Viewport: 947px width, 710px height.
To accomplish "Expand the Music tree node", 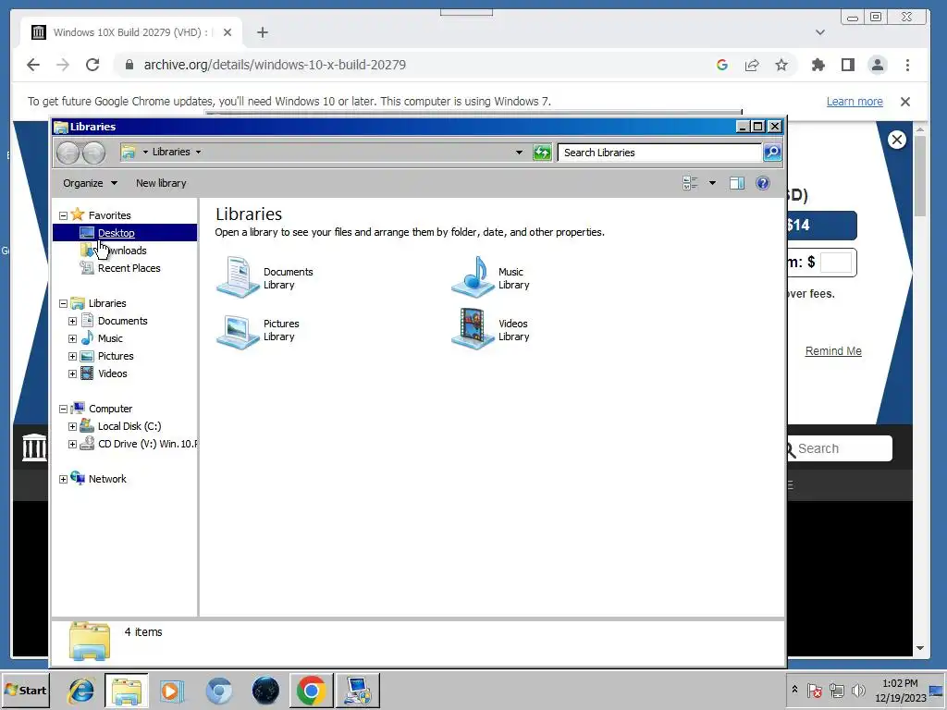I will coord(72,338).
